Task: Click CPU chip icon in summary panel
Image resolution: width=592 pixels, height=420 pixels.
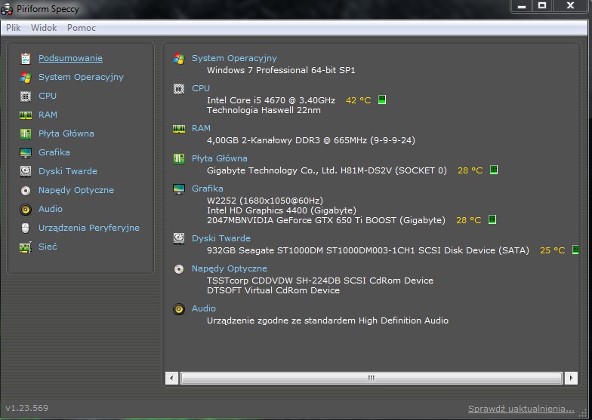Action: (x=178, y=89)
